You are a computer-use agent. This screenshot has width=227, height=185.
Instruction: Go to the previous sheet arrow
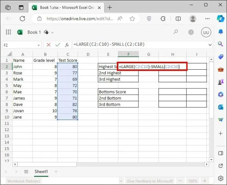click(6, 172)
